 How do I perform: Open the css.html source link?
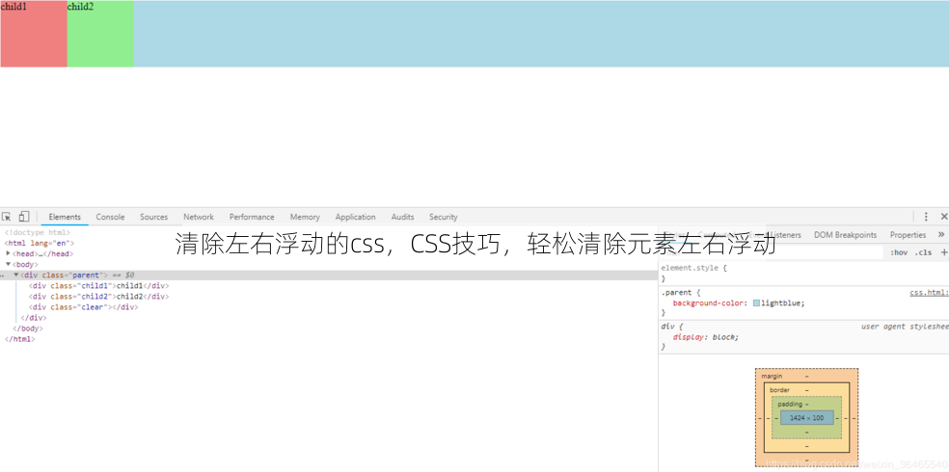[x=929, y=293]
